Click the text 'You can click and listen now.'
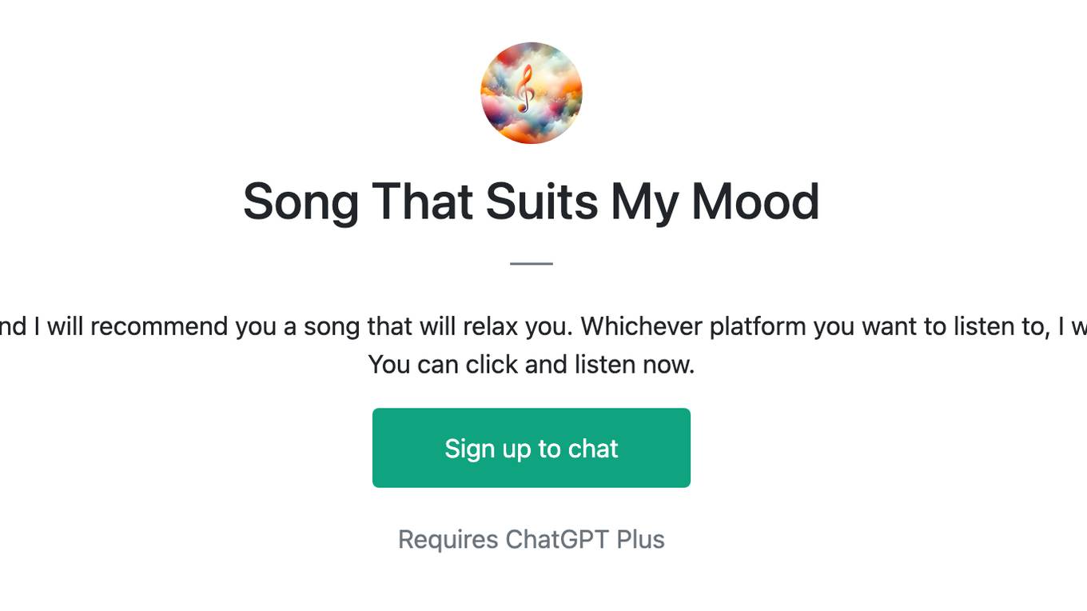Image resolution: width=1087 pixels, height=611 pixels. (x=531, y=365)
